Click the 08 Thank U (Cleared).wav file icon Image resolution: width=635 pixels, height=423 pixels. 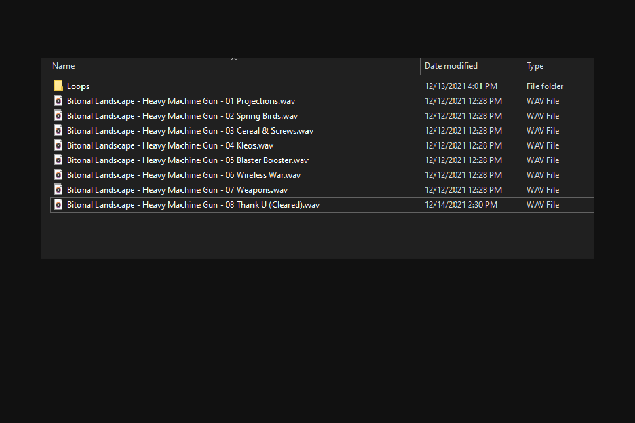(x=59, y=205)
